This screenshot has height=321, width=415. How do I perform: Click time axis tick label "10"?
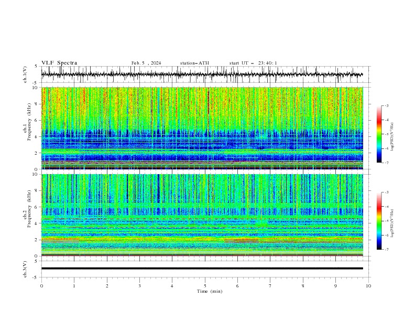(368, 286)
